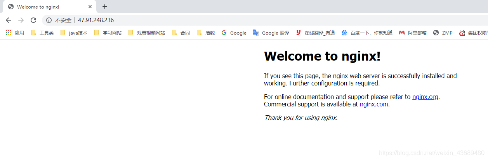Select the Welcome to nginx! tab
This screenshot has width=488, height=160.
[49, 7]
